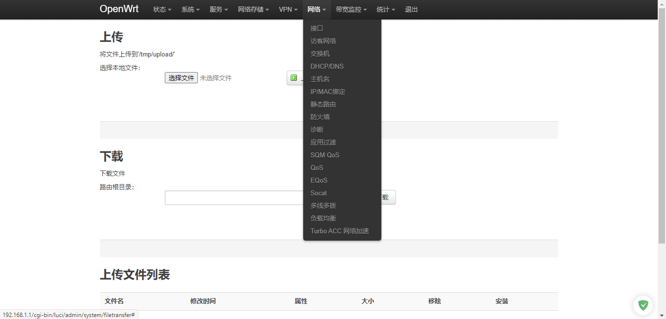Screen dimensions: 666x319
Task: Click the 安装 column header
Action: [502, 301]
